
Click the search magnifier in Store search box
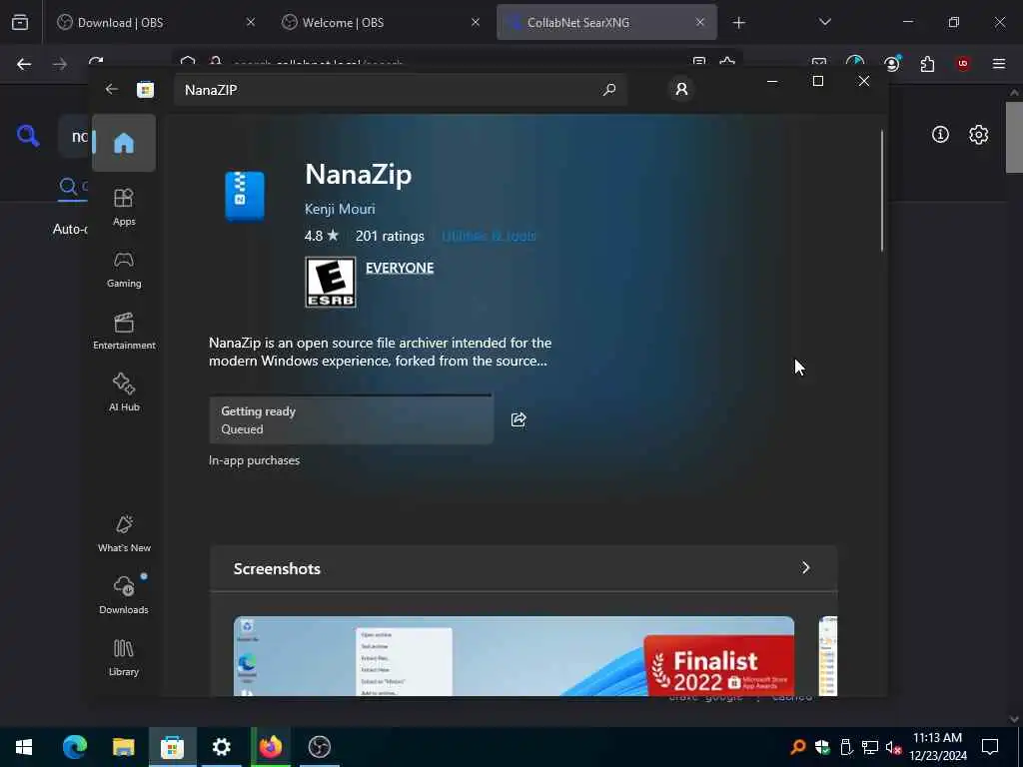point(609,89)
